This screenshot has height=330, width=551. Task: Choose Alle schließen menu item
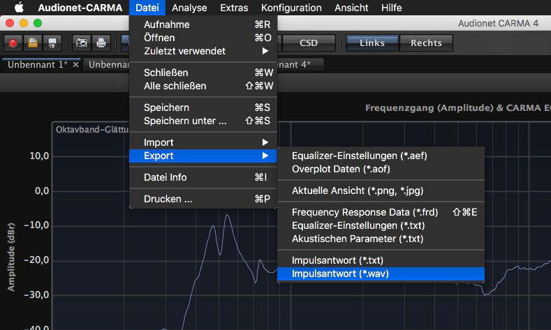(203, 86)
